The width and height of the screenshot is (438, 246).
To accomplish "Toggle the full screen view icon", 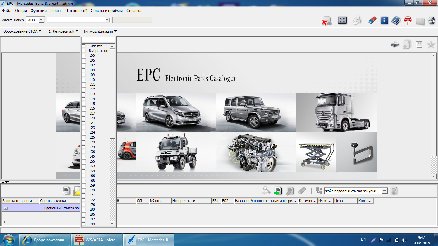I will [342, 21].
